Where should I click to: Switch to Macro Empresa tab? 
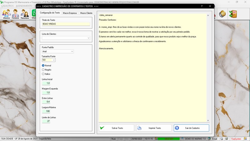(70, 13)
